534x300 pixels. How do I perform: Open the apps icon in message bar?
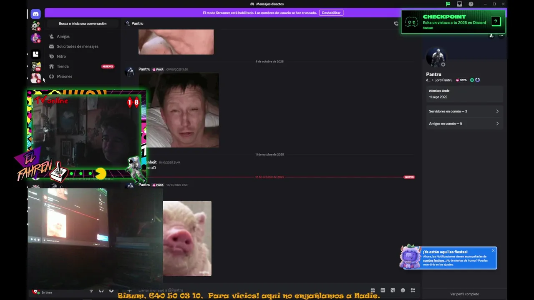pos(413,290)
